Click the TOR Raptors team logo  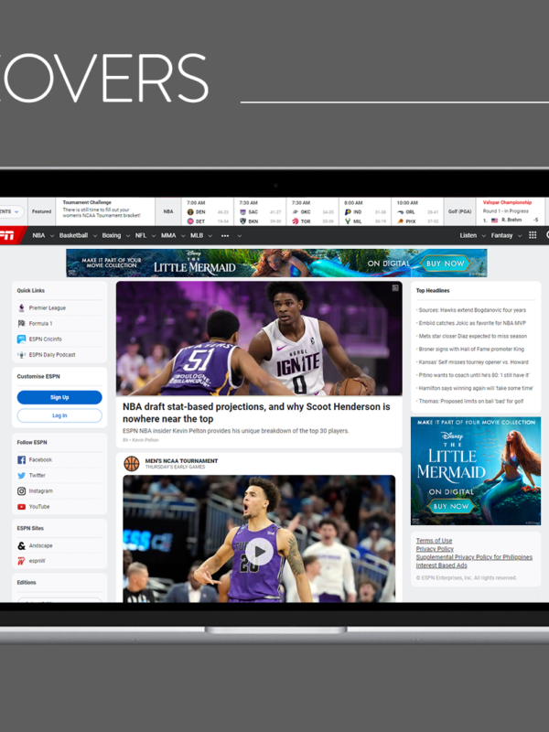click(x=295, y=221)
